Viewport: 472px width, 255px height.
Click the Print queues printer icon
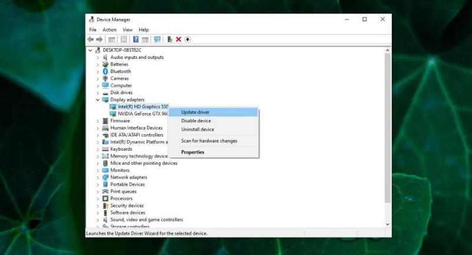click(106, 191)
